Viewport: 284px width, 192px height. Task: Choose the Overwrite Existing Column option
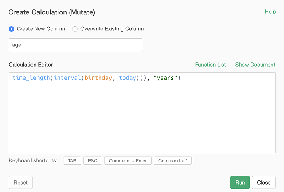point(75,29)
